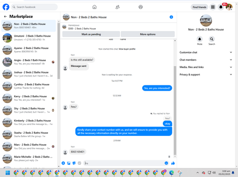Screen dimensions: 238x177
Task: Open emoji picker in message box
Action: 166,163
